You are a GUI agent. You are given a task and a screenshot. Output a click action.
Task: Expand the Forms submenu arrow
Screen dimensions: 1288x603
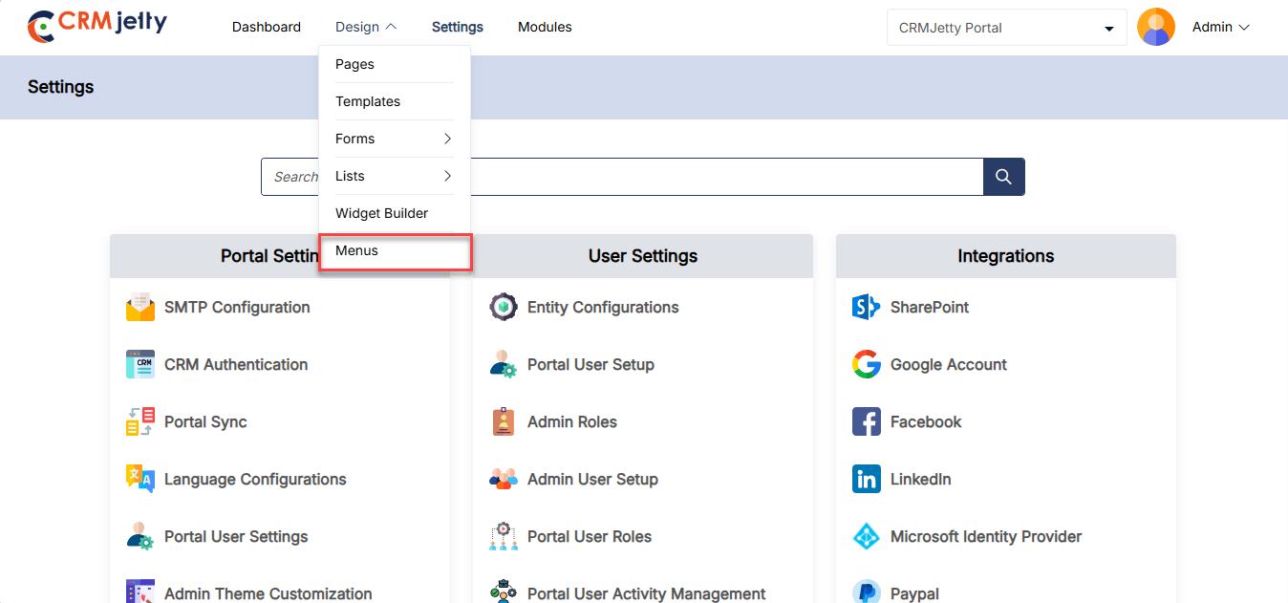[447, 139]
